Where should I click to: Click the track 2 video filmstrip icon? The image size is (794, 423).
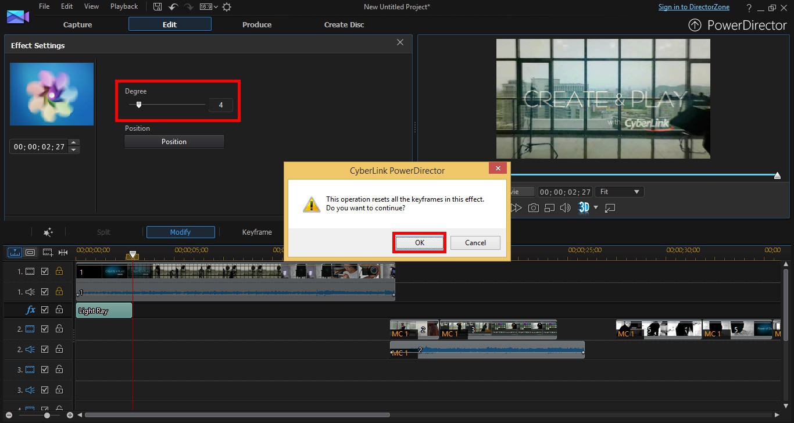click(x=30, y=329)
